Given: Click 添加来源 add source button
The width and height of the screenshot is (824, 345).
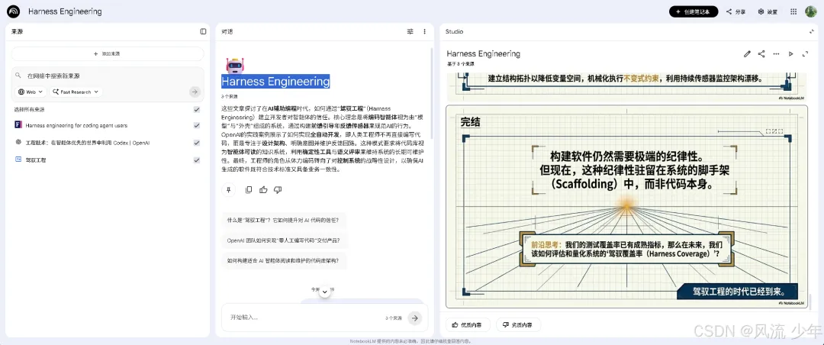Looking at the screenshot, I should click(x=108, y=53).
